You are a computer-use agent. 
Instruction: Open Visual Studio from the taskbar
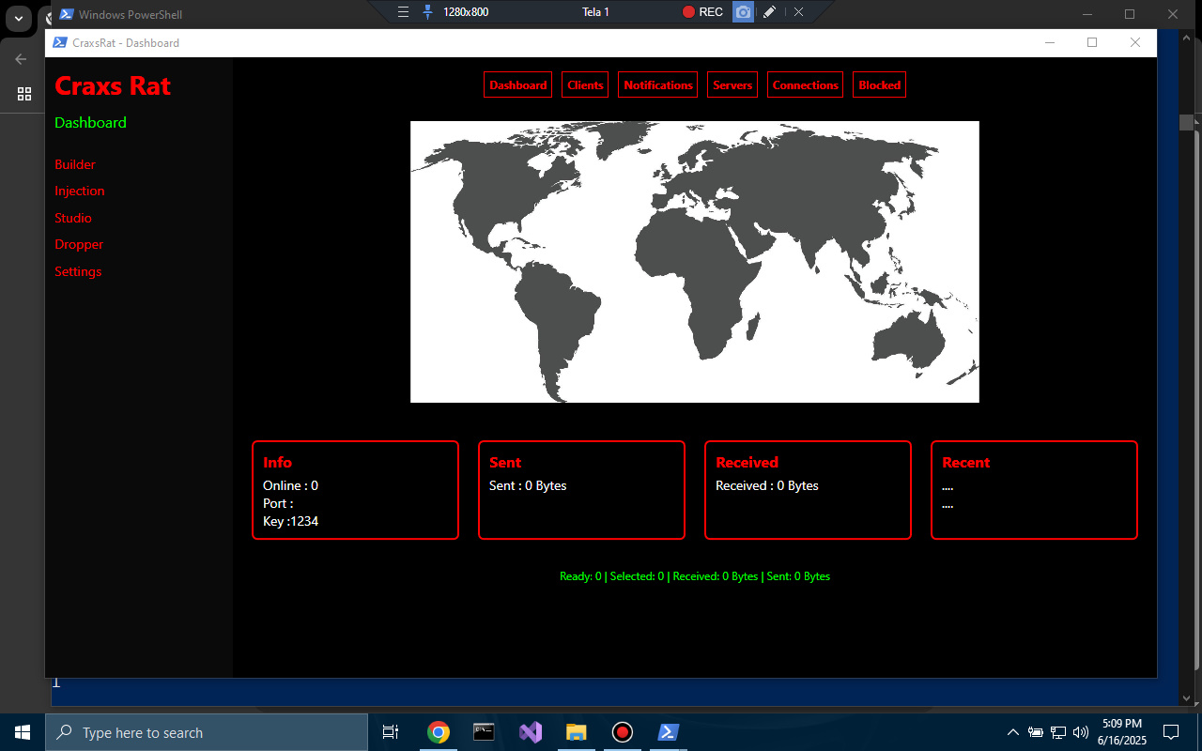point(530,732)
